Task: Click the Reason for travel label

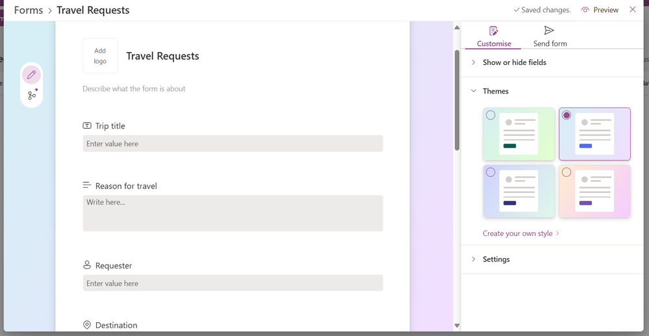Action: (126, 186)
